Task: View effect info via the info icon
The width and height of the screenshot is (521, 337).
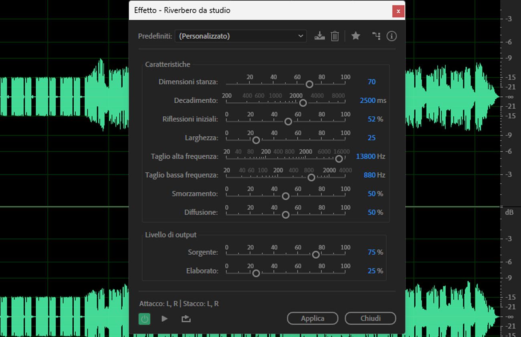Action: 392,36
